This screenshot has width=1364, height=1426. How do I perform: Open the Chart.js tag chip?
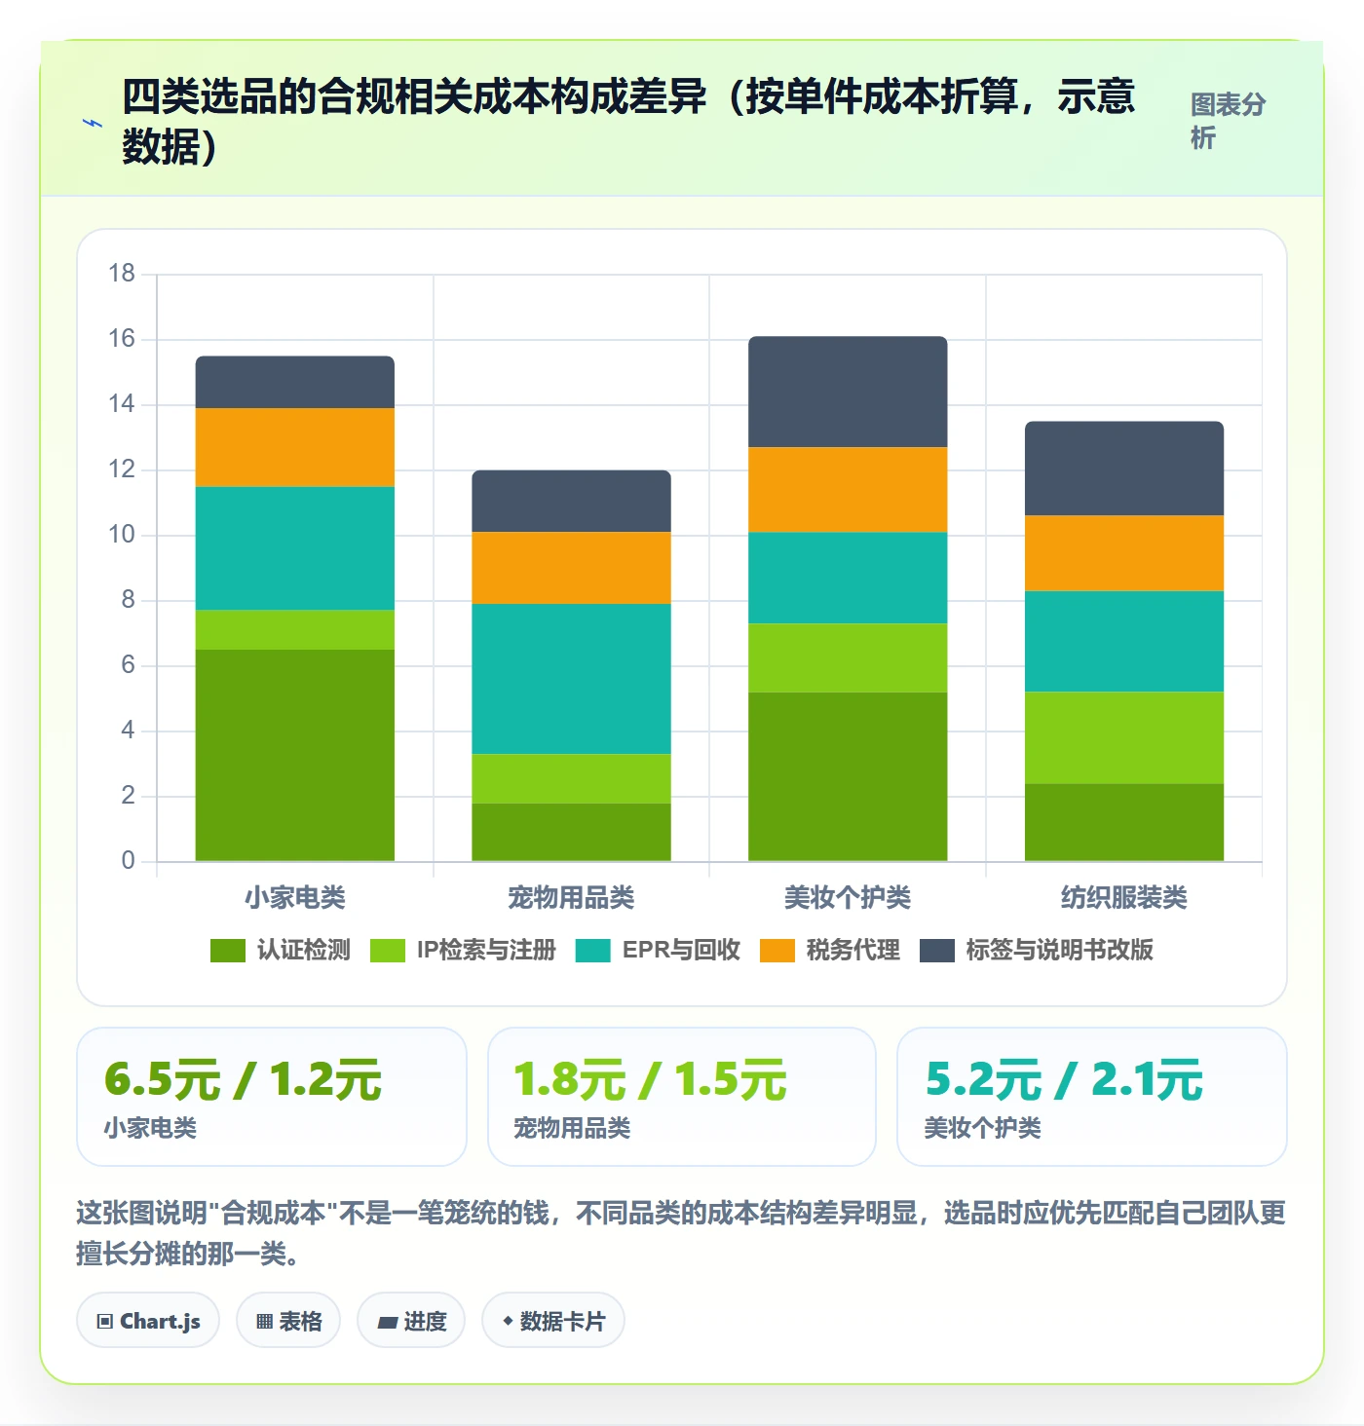click(148, 1321)
